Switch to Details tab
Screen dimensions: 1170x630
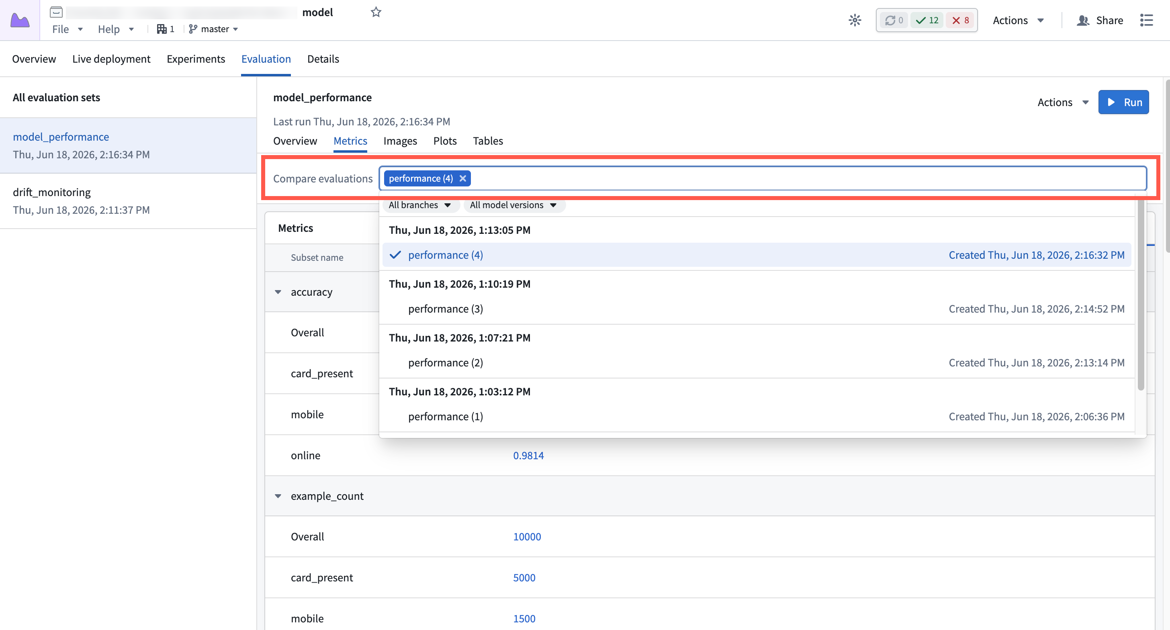(323, 59)
